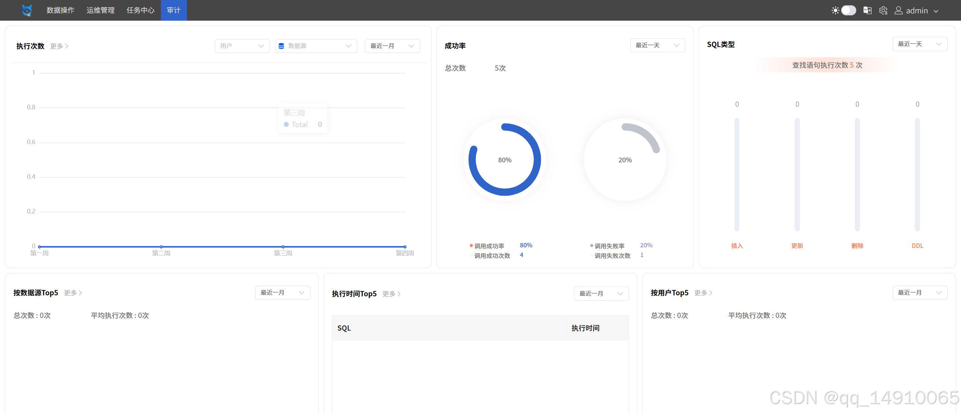Click 更多 link next to 执行时间Top5
The image size is (961, 414).
pyautogui.click(x=389, y=294)
